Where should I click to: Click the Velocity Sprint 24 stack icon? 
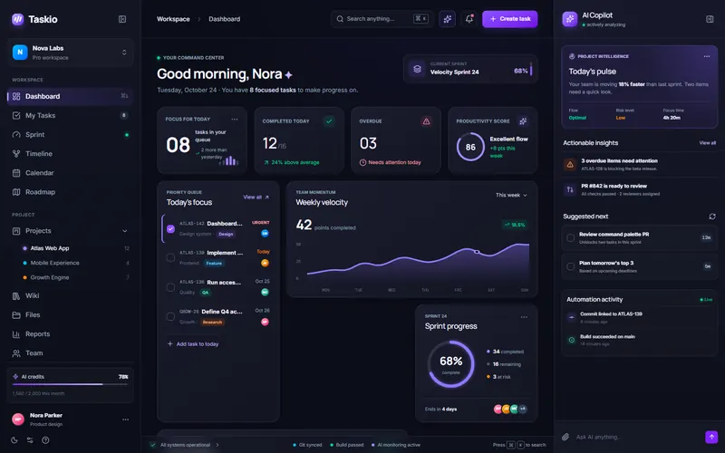tap(417, 69)
